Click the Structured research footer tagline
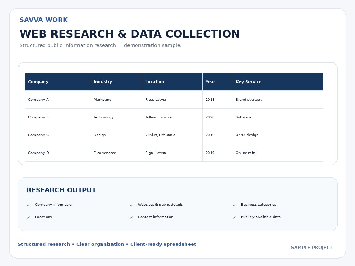The height and width of the screenshot is (266, 355). pyautogui.click(x=107, y=244)
